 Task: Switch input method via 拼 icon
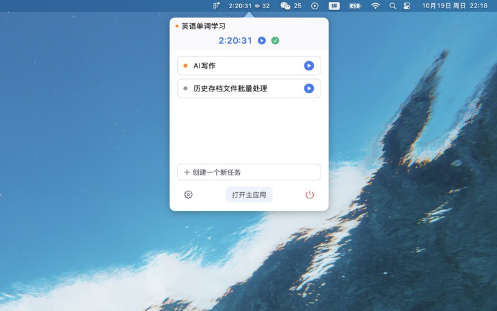tap(334, 6)
